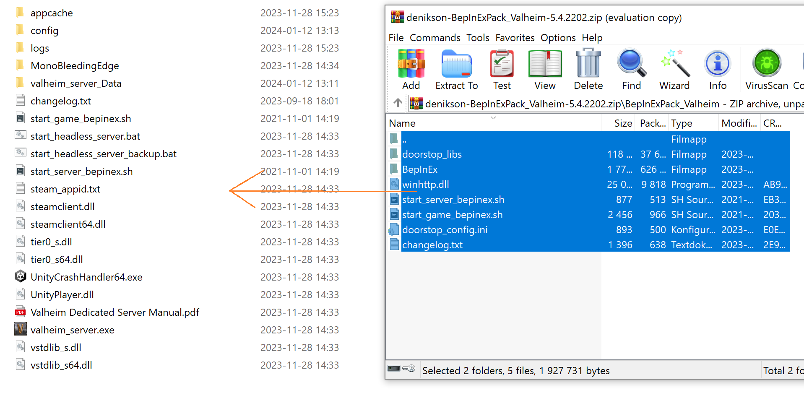Show archive Info
This screenshot has height=411, width=804.
point(717,69)
